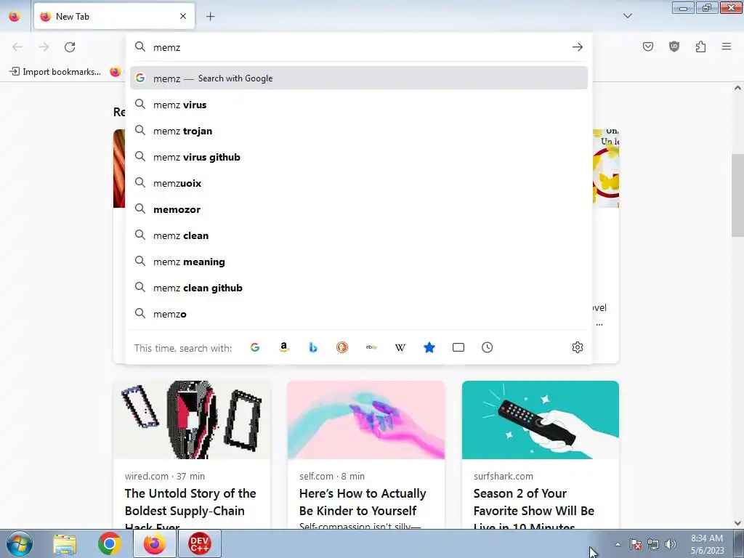This screenshot has width=744, height=558.
Task: Search this time with Wikipedia icon
Action: tap(400, 347)
